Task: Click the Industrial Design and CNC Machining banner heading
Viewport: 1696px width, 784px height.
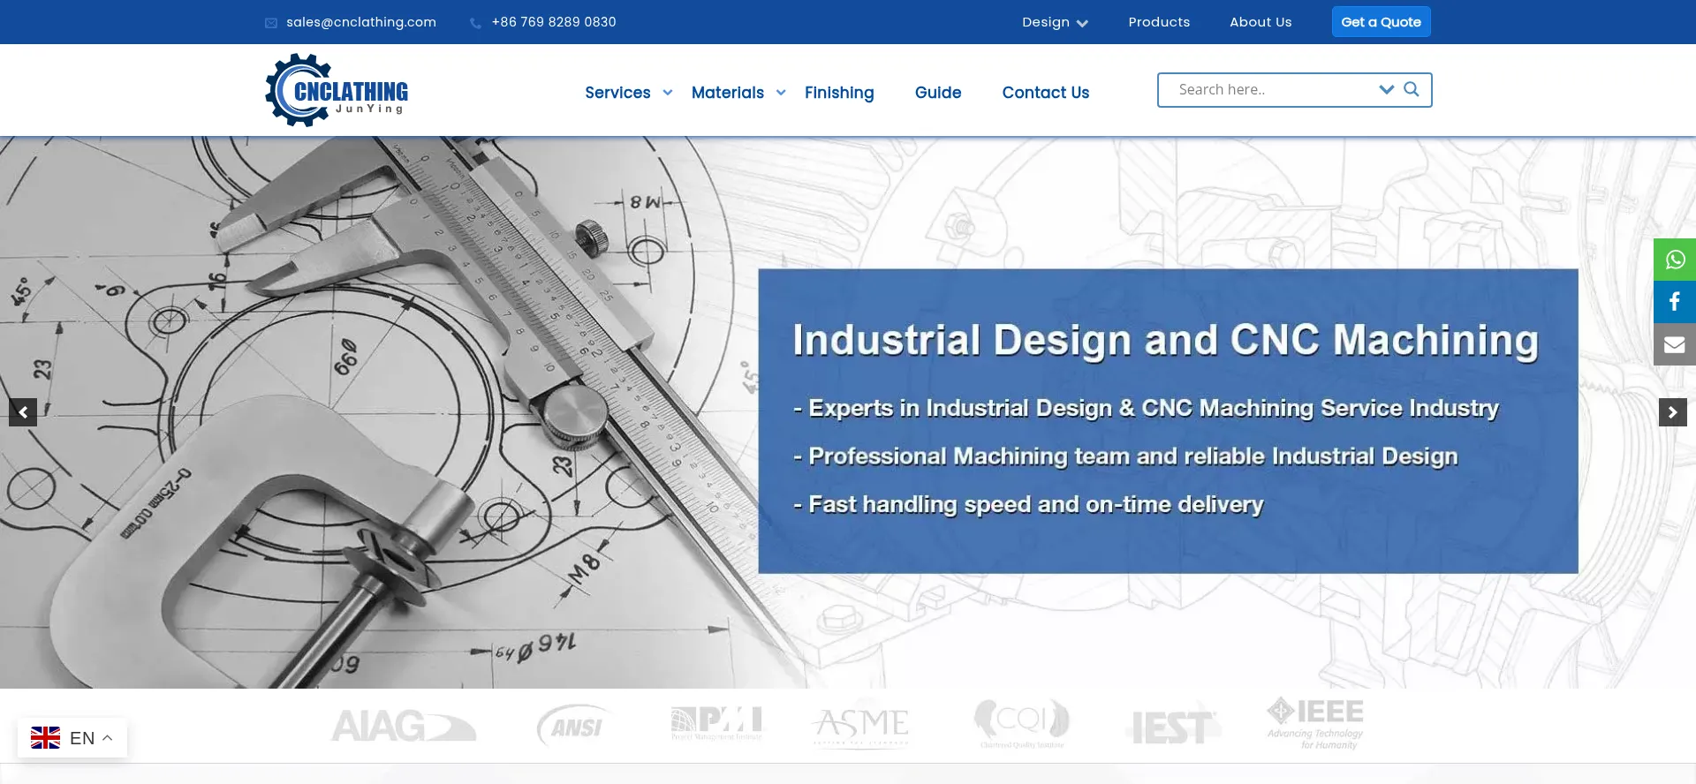Action: 1166,340
